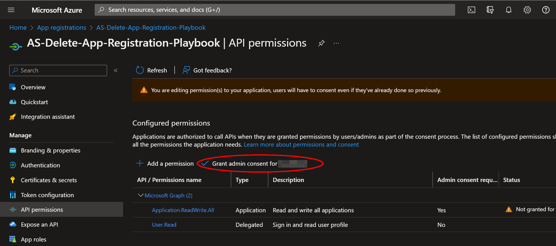
Task: Click the Token configuration bars icon
Action: pos(13,195)
